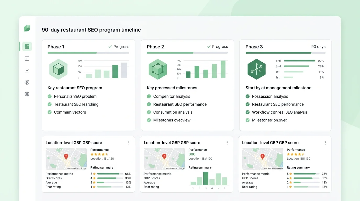Click the 4 star row showing 33% in third card
The width and height of the screenshot is (360, 201).
(x=307, y=178)
